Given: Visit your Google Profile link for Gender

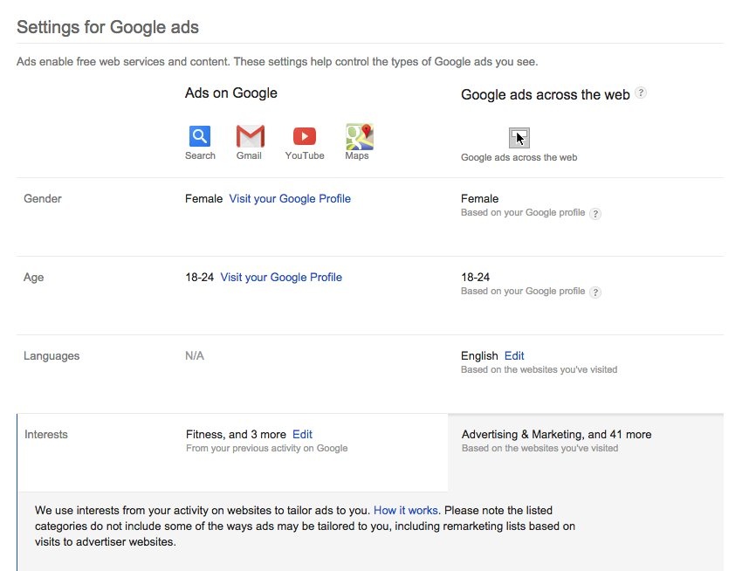Looking at the screenshot, I should [290, 198].
